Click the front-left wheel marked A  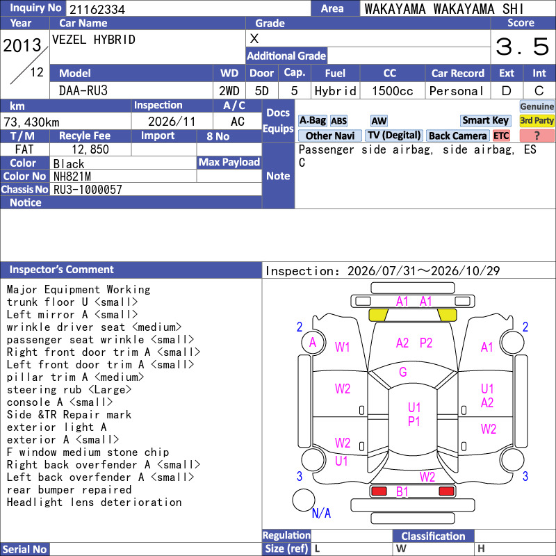313,342
